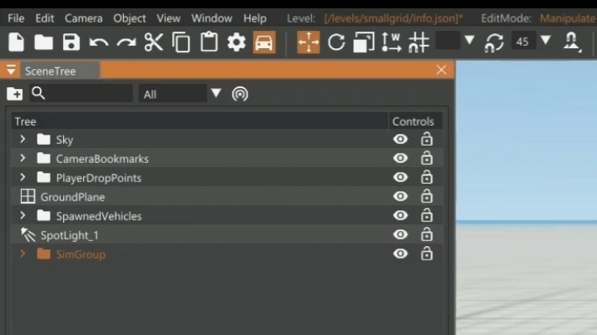The image size is (597, 335).
Task: Save the level with the floppy disk icon
Action: [x=72, y=42]
